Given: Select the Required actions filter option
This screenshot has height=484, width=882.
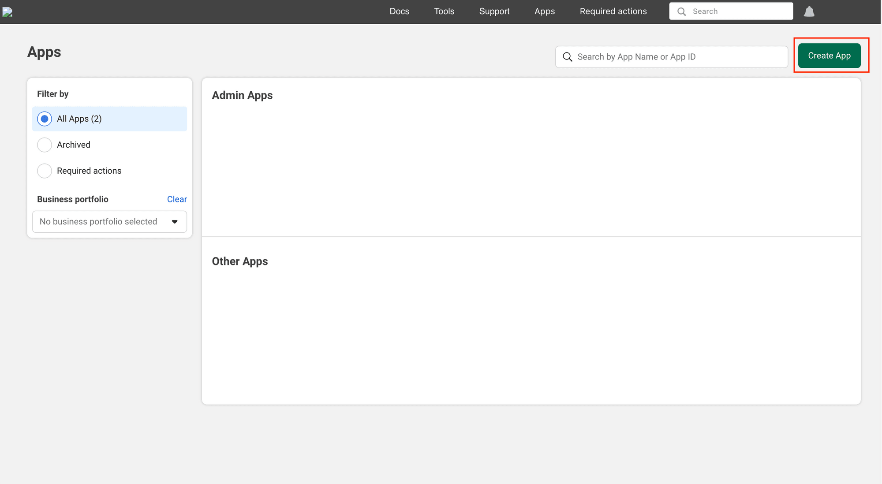Looking at the screenshot, I should point(44,171).
